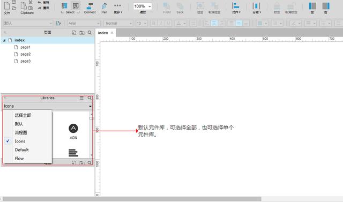The height and width of the screenshot is (202, 343).
Task: Choose Default from library menu
Action: pos(21,149)
